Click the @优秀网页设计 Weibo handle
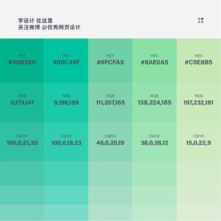The height and width of the screenshot is (221, 221). pyautogui.click(x=61, y=27)
